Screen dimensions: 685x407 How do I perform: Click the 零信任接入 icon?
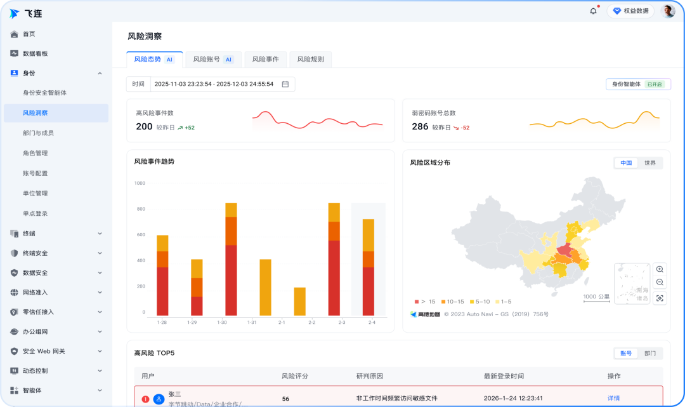point(14,312)
